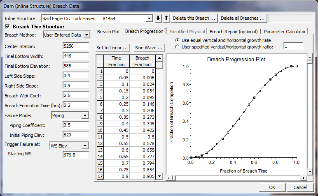Click the plot's vertical scroll-down arrow

(x=310, y=172)
